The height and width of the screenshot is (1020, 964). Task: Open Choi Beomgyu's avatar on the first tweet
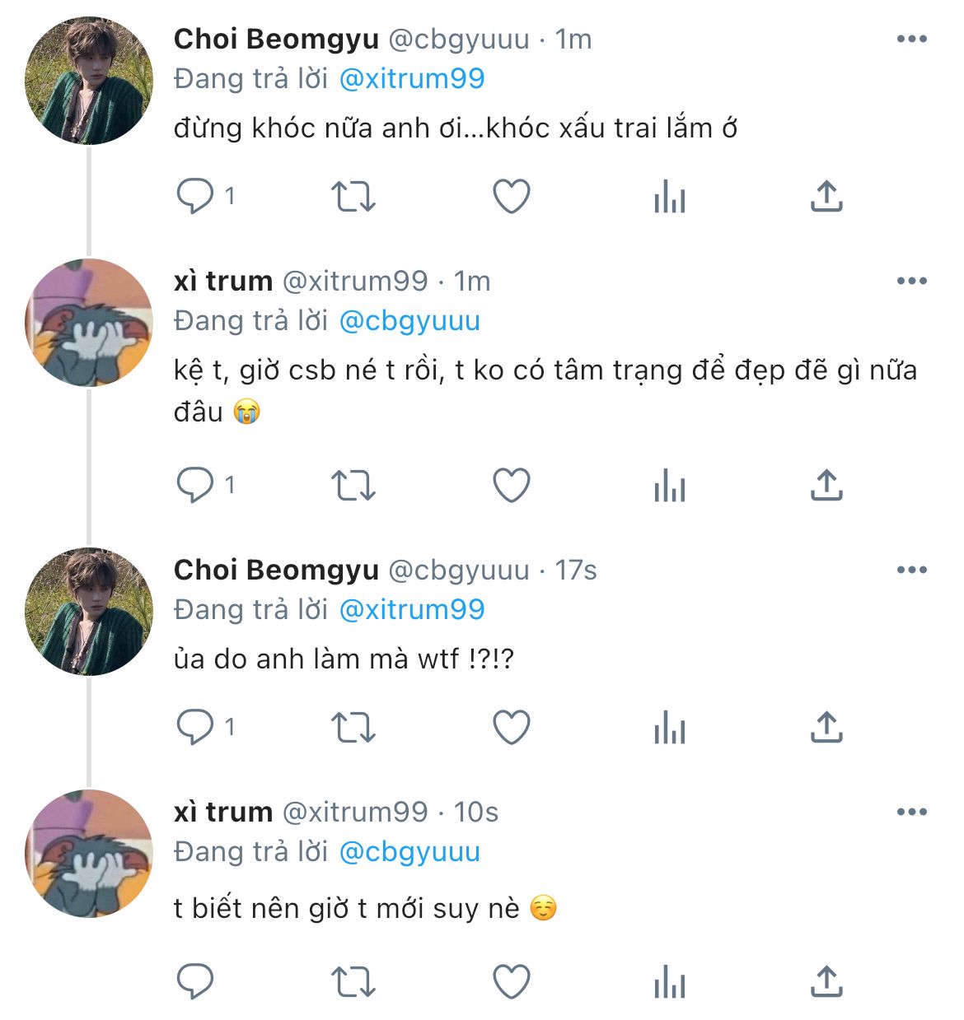89,82
